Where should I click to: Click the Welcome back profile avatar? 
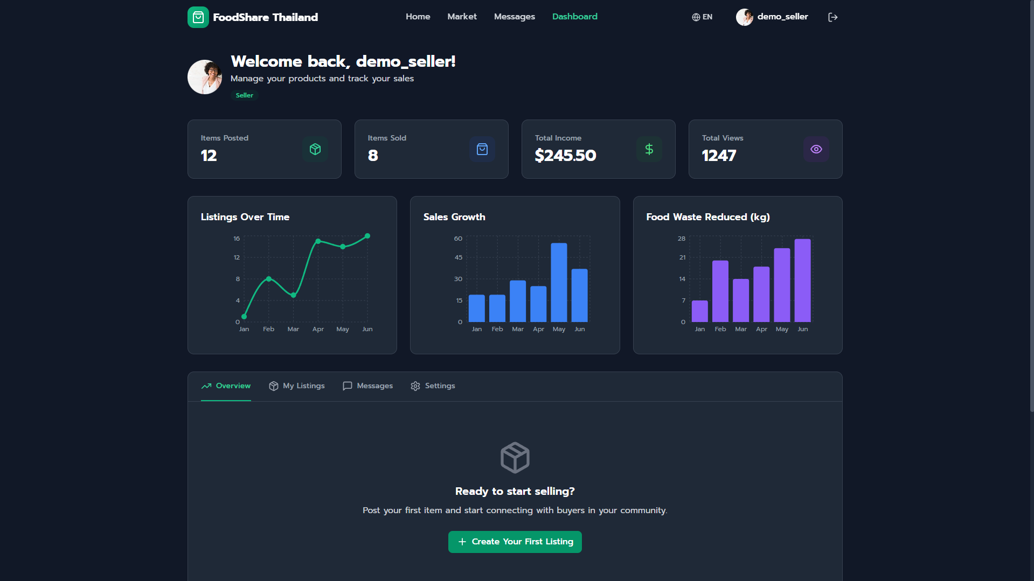coord(204,76)
